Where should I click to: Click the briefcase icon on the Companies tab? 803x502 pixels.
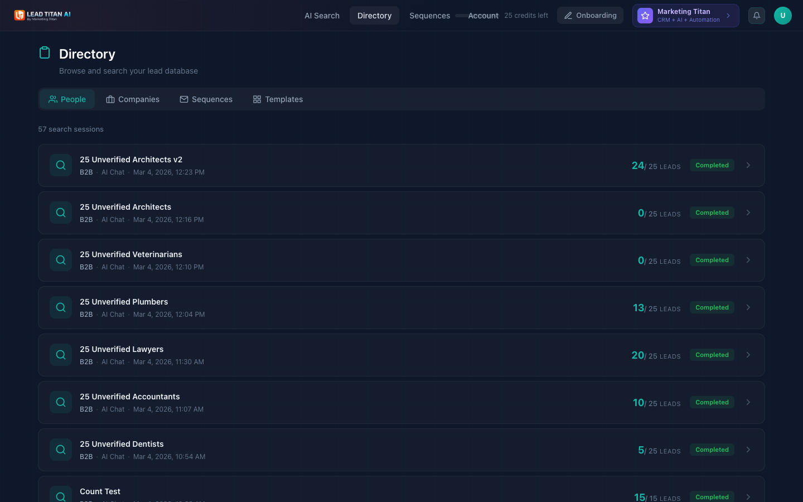pyautogui.click(x=112, y=99)
